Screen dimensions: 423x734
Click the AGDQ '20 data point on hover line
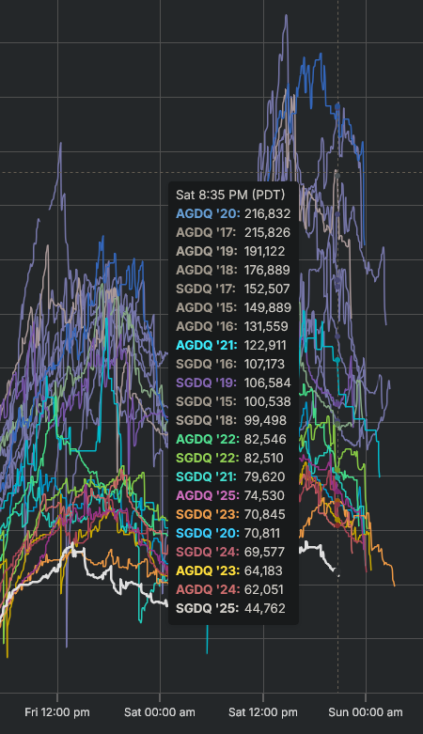[x=337, y=107]
